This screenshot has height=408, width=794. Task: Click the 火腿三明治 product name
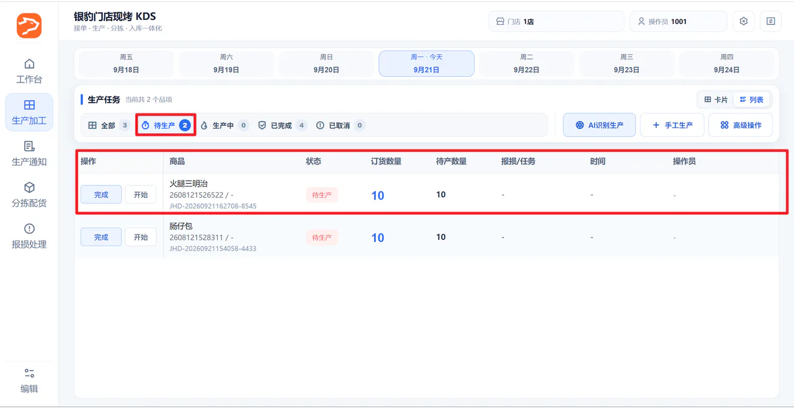pyautogui.click(x=189, y=184)
